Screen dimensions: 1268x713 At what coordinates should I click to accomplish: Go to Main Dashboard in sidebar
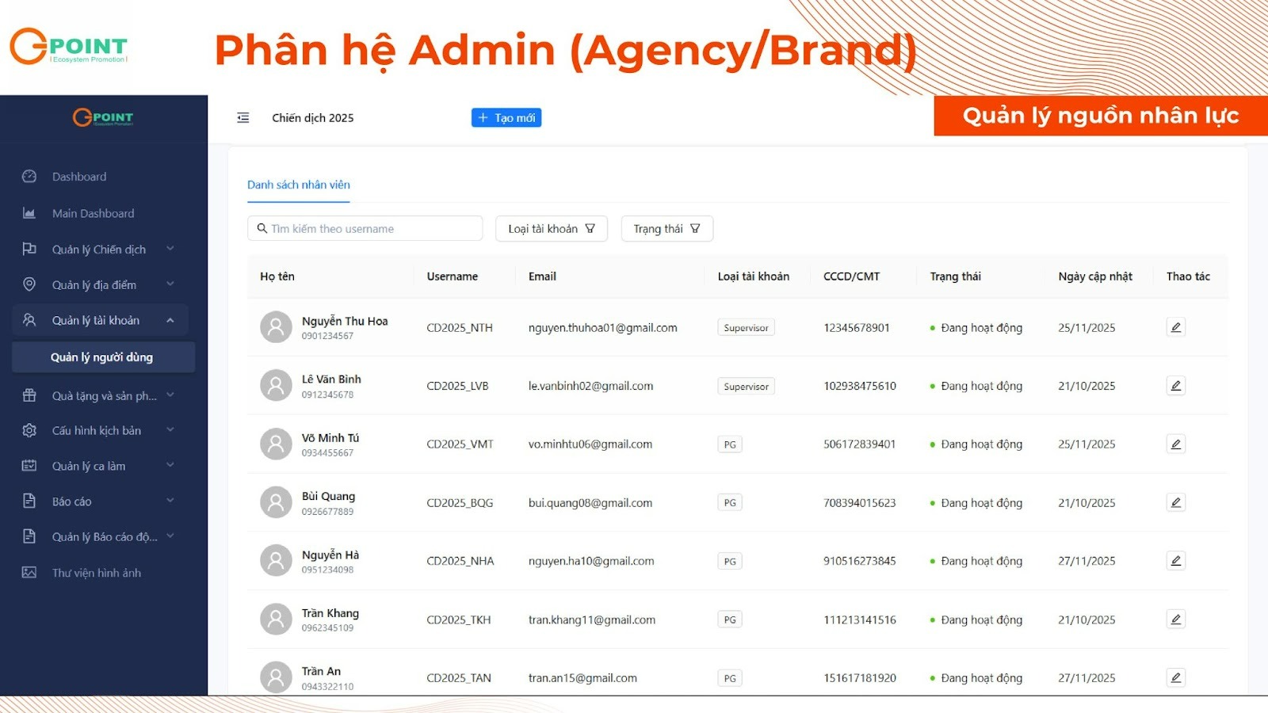(93, 213)
